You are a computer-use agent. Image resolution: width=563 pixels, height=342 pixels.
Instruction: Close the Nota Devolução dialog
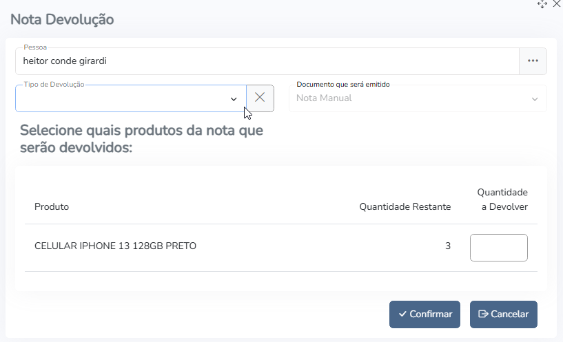(x=556, y=4)
